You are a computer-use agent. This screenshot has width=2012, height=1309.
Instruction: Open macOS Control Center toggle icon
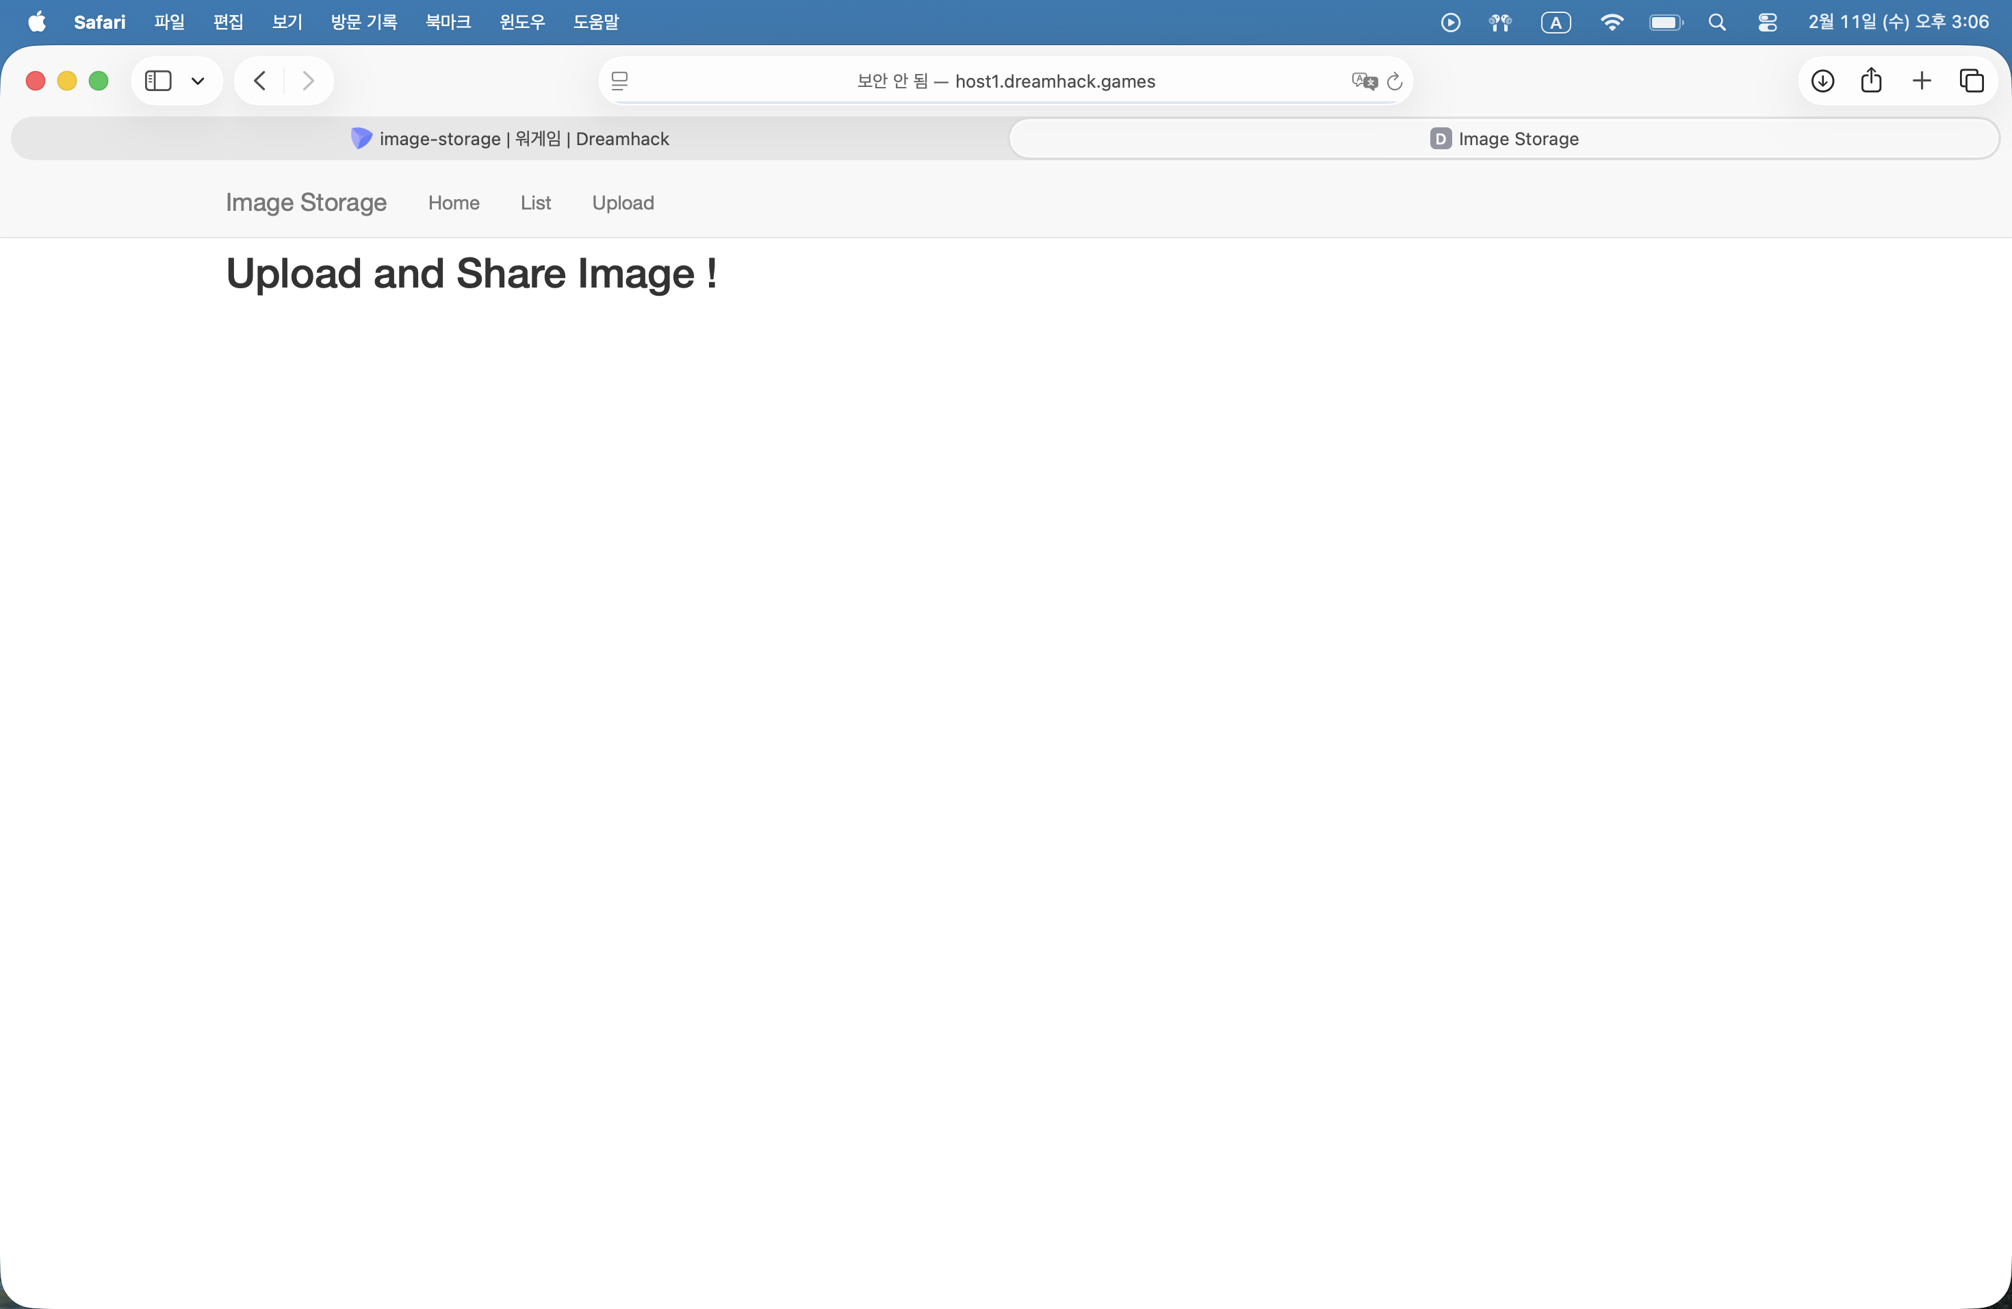point(1767,22)
